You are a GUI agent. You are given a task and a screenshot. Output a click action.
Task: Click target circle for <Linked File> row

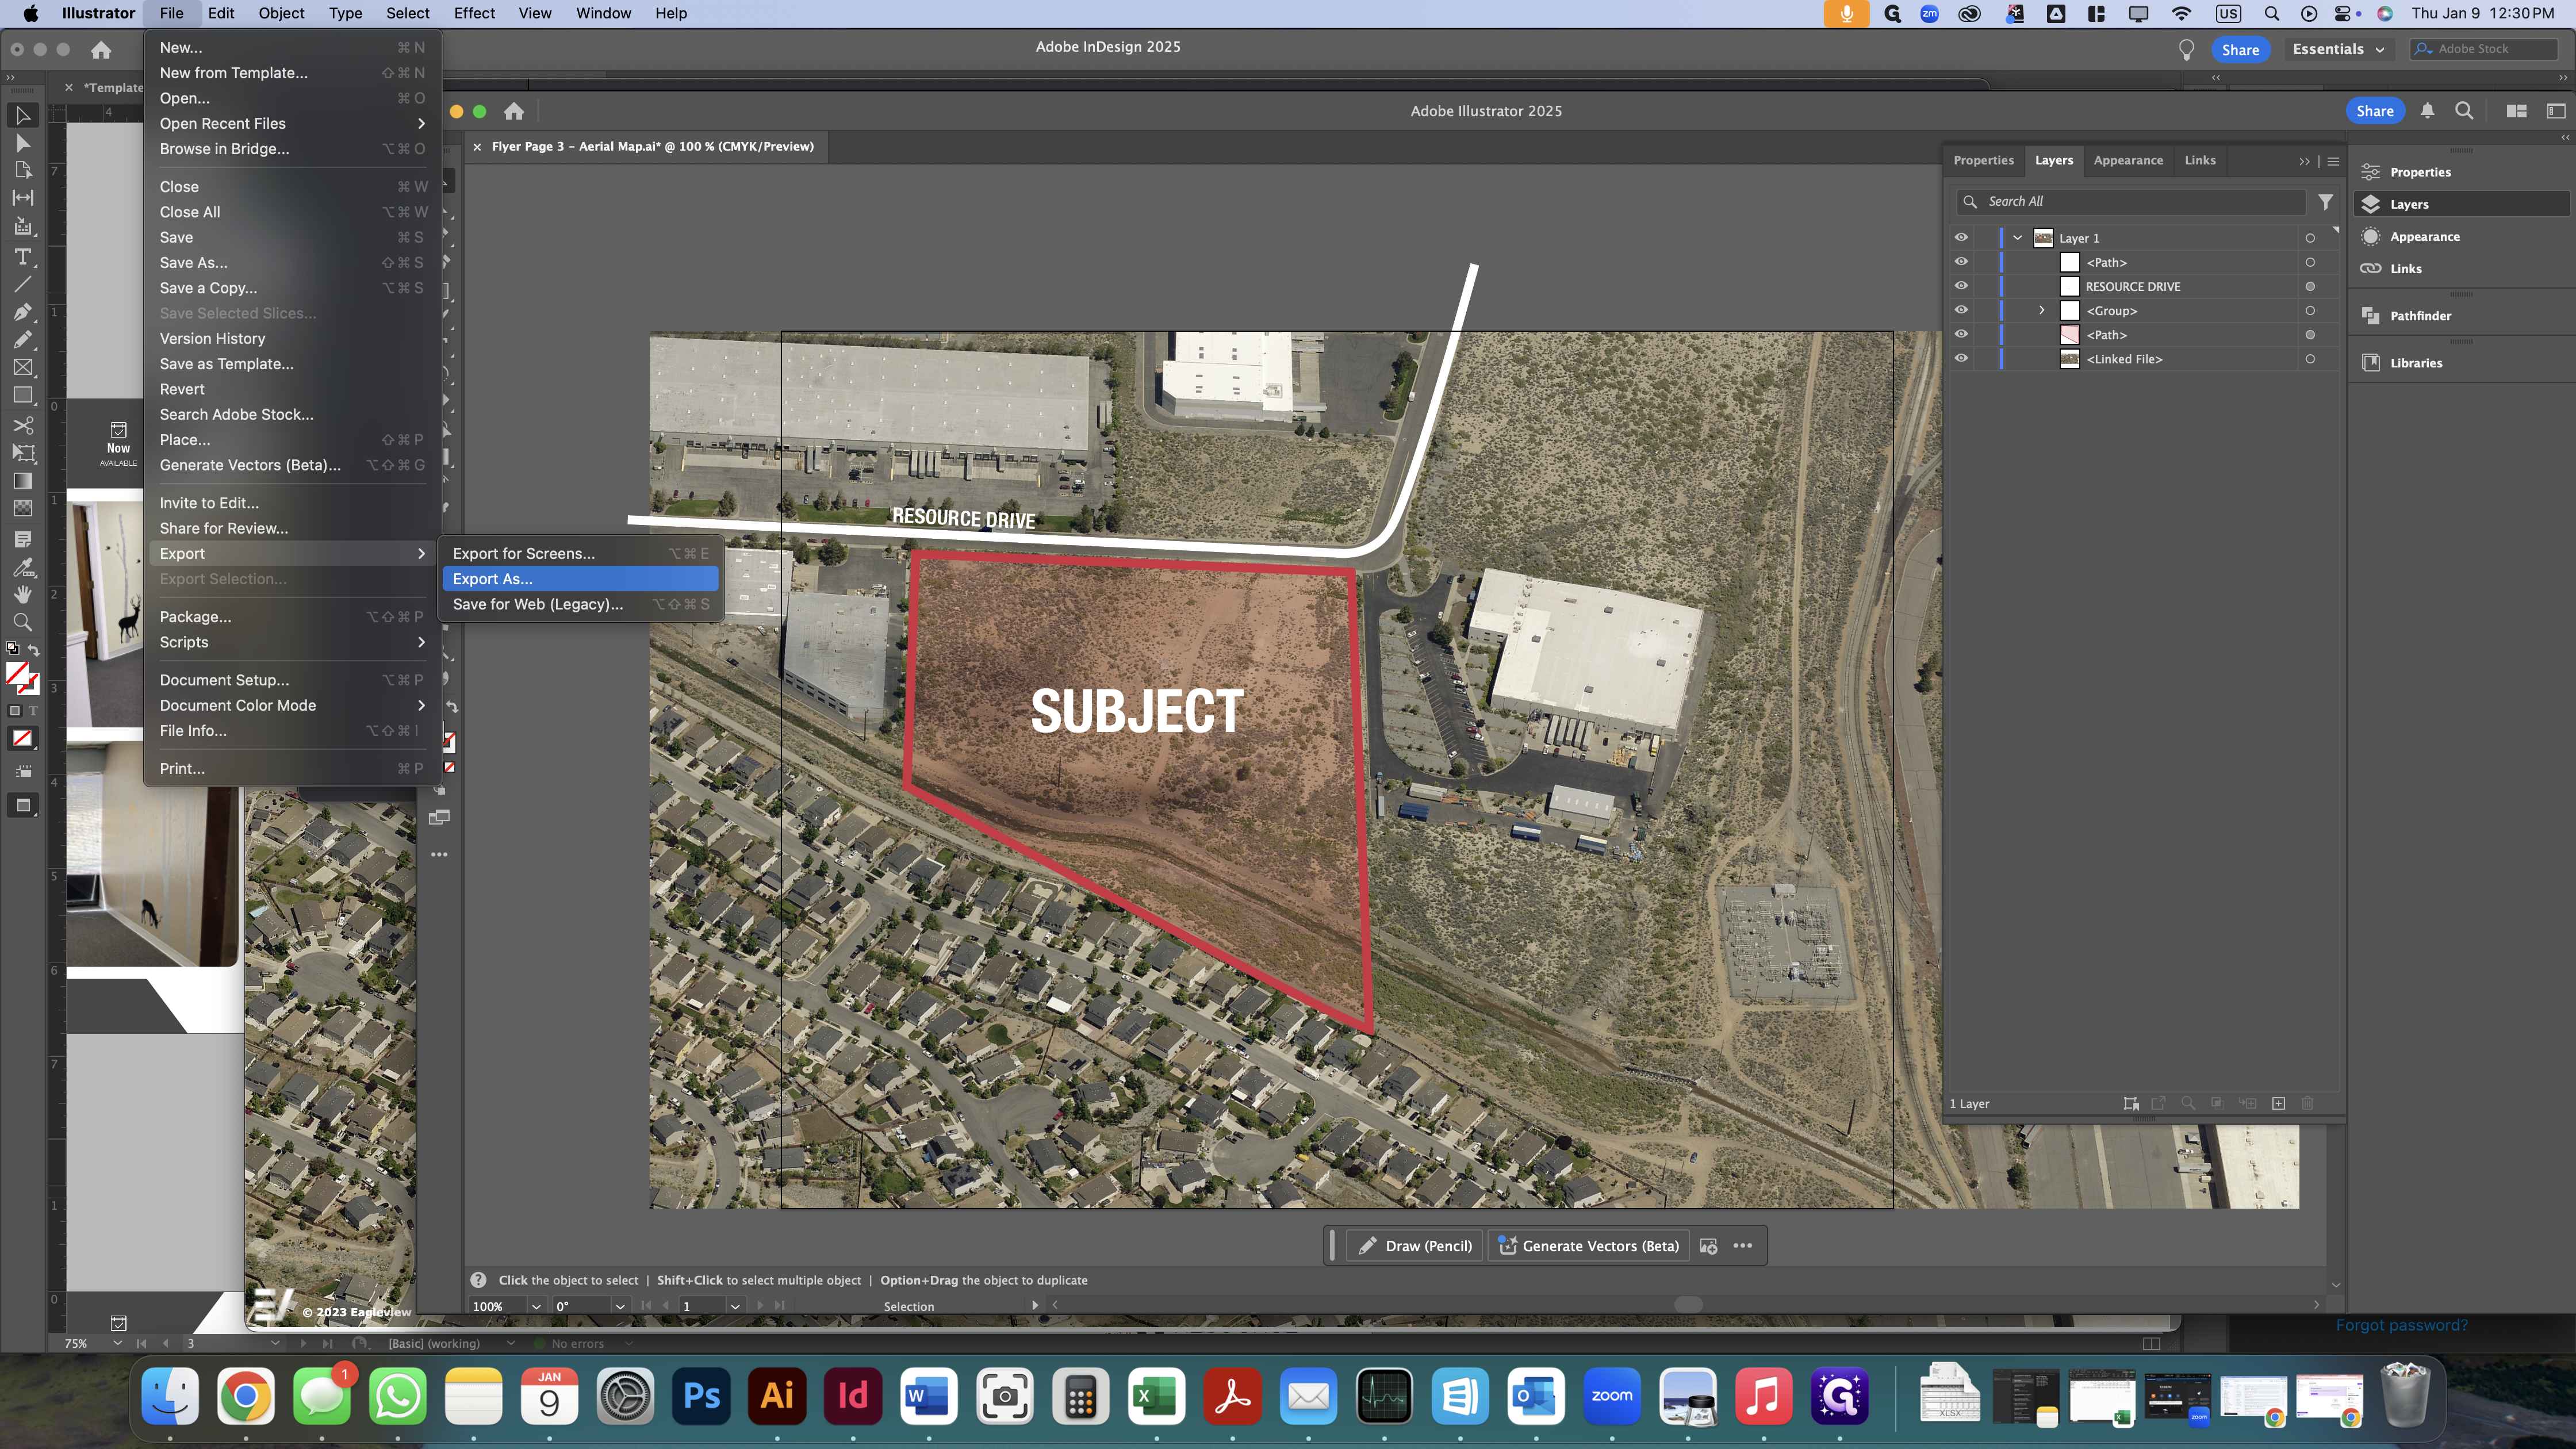(2310, 359)
